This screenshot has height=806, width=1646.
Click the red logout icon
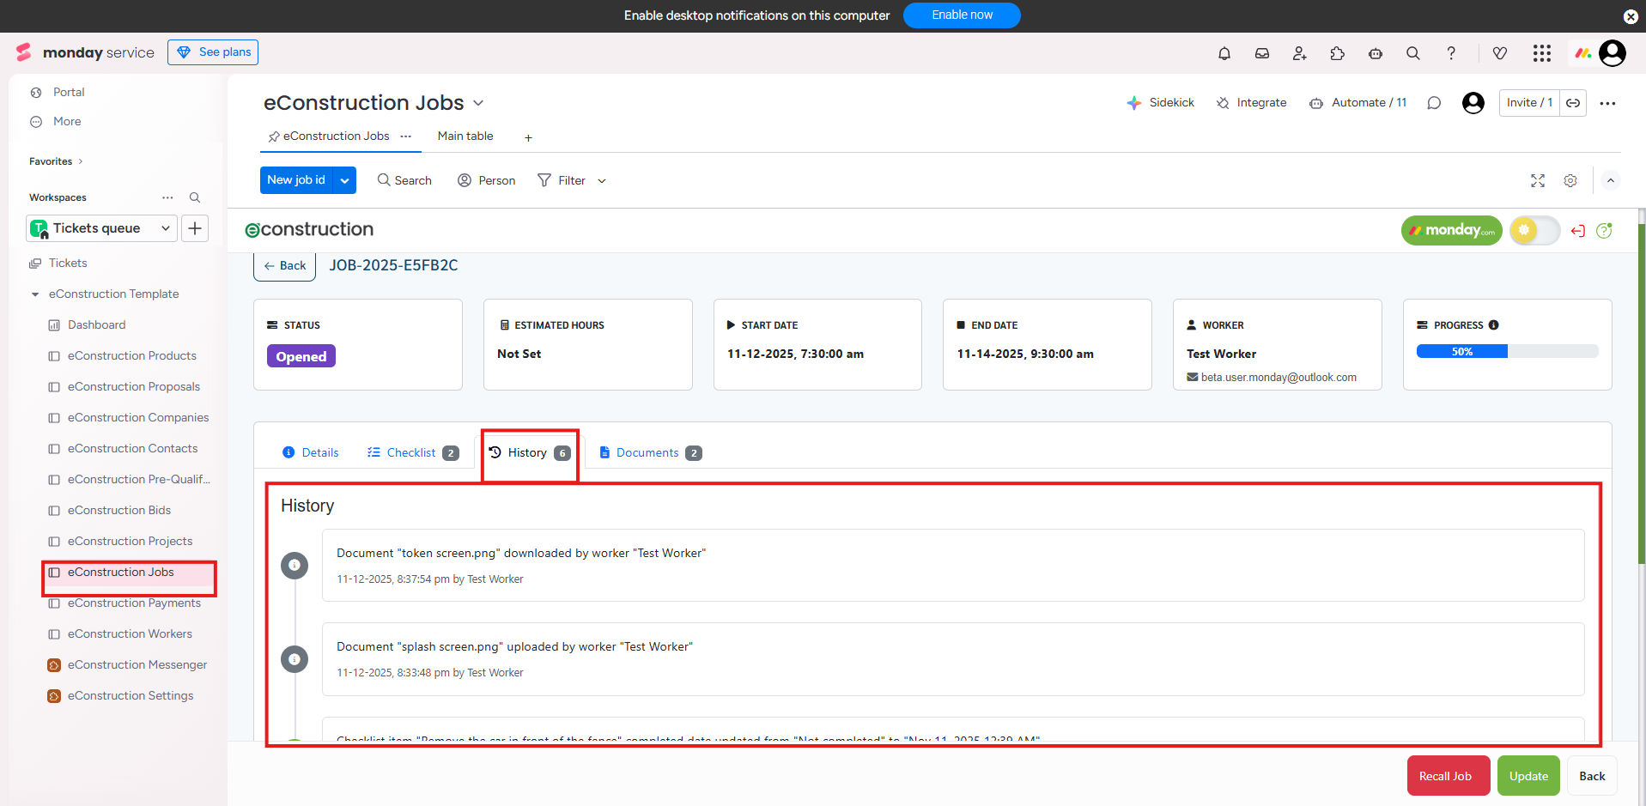[1577, 231]
